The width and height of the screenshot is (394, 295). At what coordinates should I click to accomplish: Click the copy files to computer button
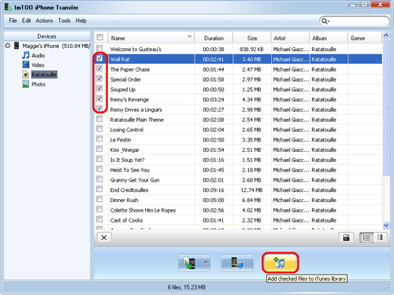[x=237, y=263]
